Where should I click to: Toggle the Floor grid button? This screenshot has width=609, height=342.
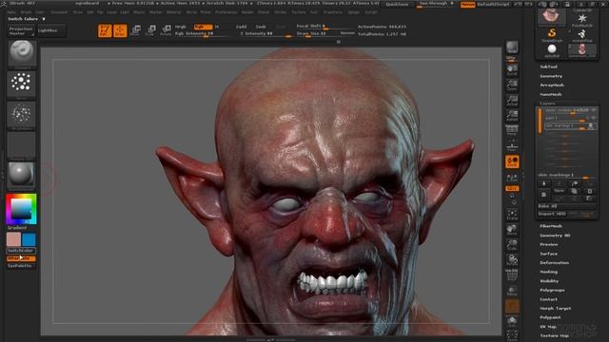click(x=512, y=146)
